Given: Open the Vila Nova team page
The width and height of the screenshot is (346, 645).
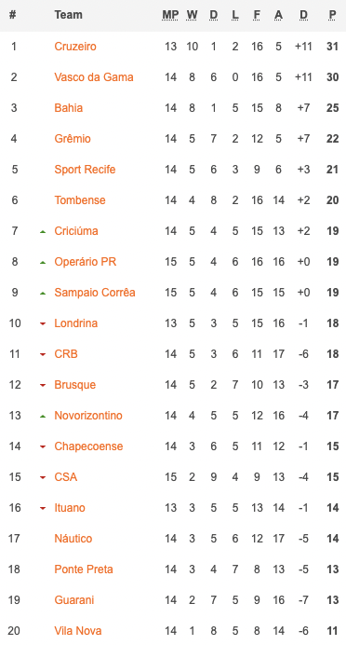Looking at the screenshot, I should [x=77, y=631].
